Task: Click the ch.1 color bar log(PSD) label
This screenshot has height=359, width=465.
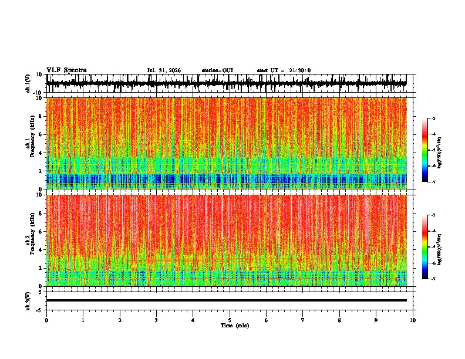Action: pos(439,153)
